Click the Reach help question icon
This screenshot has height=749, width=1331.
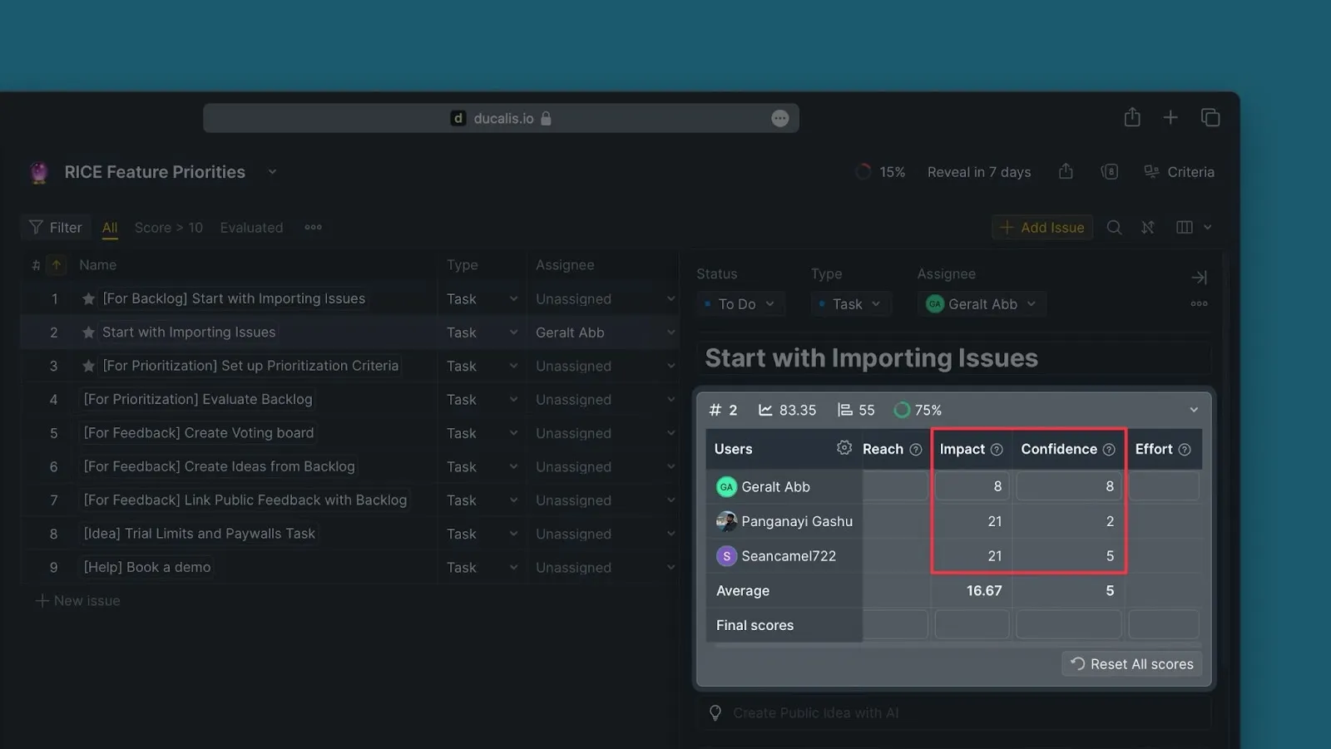pyautogui.click(x=915, y=450)
